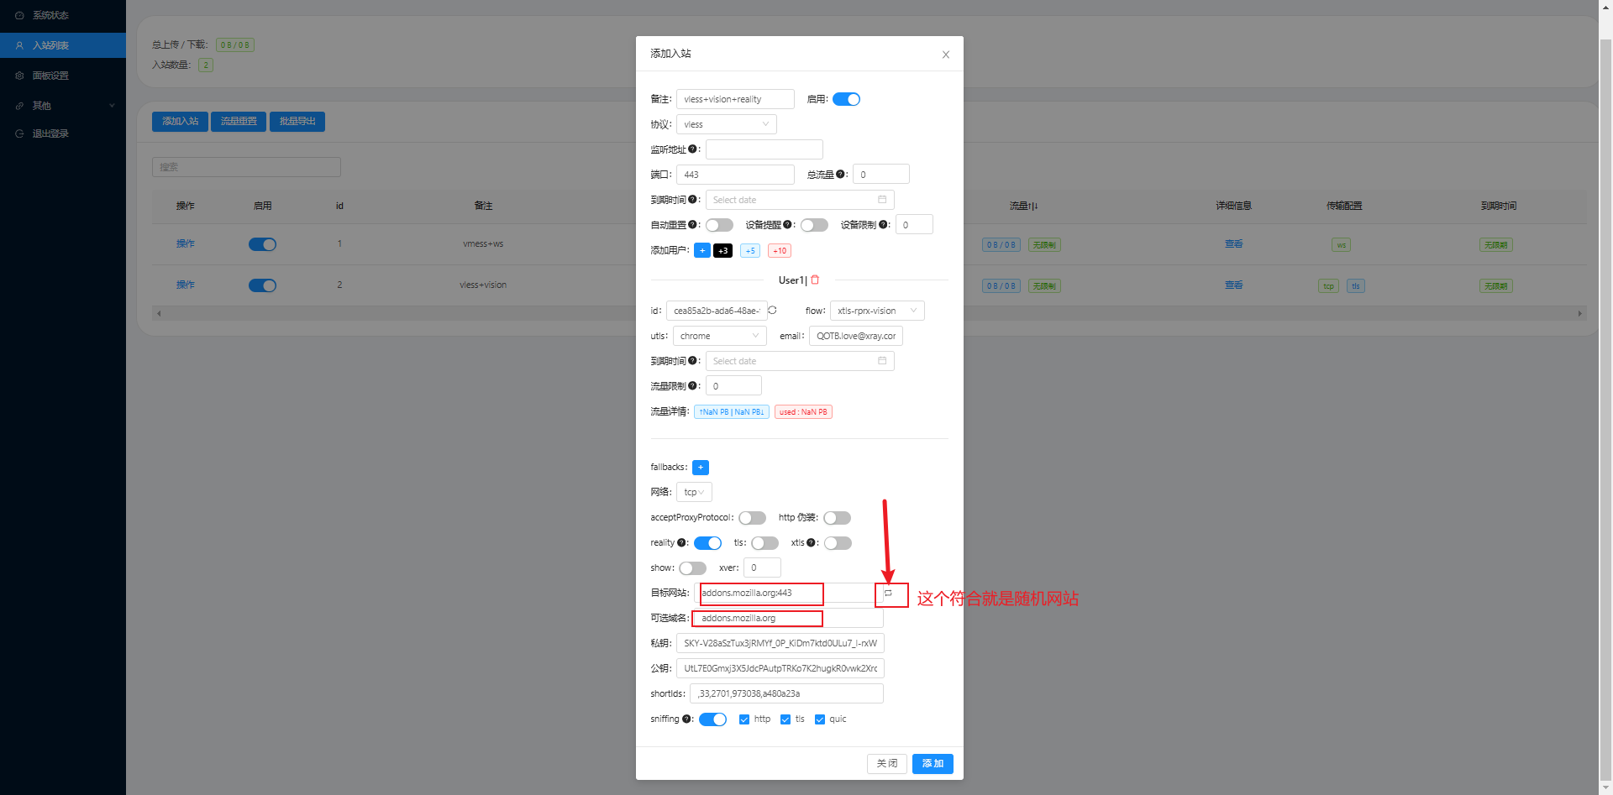The height and width of the screenshot is (795, 1613).
Task: Click 关闭 button in dialog footer
Action: point(887,764)
